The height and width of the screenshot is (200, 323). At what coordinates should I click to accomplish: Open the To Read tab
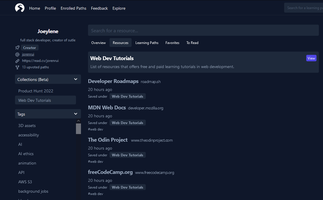click(192, 43)
